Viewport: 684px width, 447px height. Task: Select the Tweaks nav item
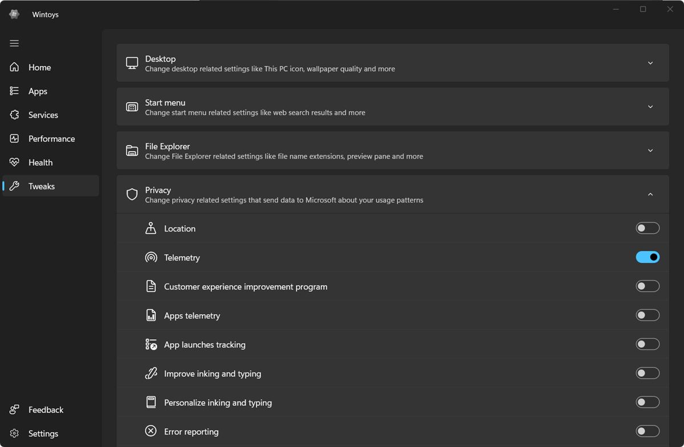[x=51, y=186]
